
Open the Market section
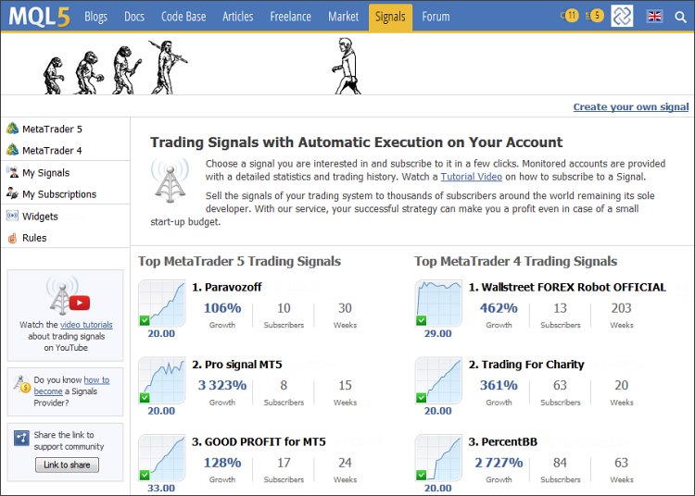tap(344, 17)
